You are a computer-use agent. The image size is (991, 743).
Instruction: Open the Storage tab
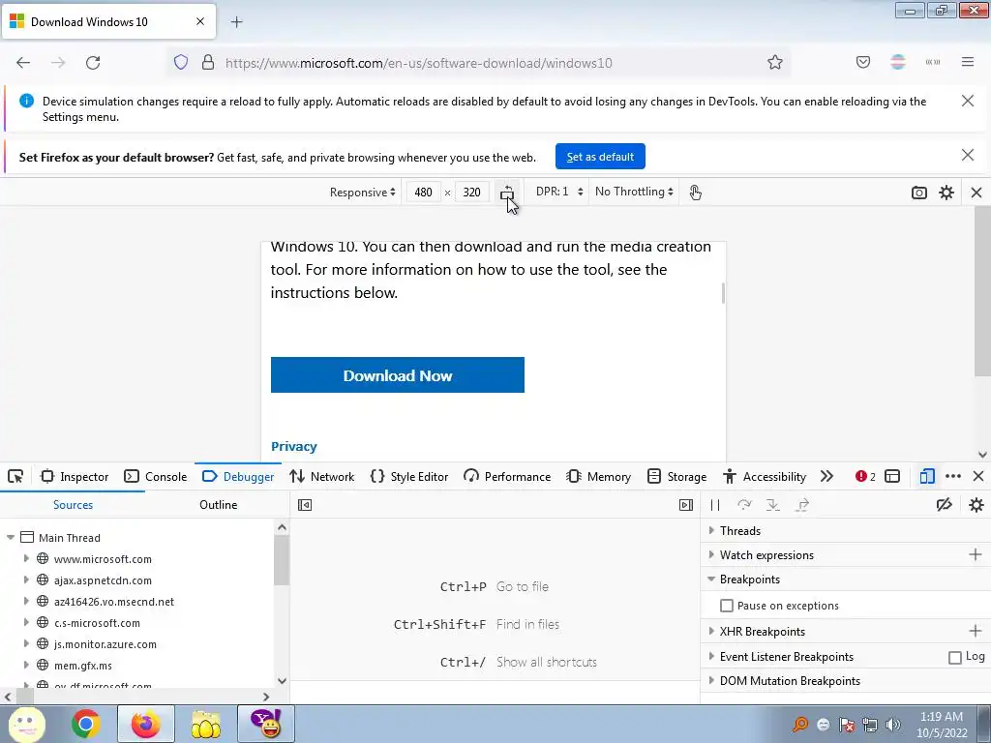point(676,476)
